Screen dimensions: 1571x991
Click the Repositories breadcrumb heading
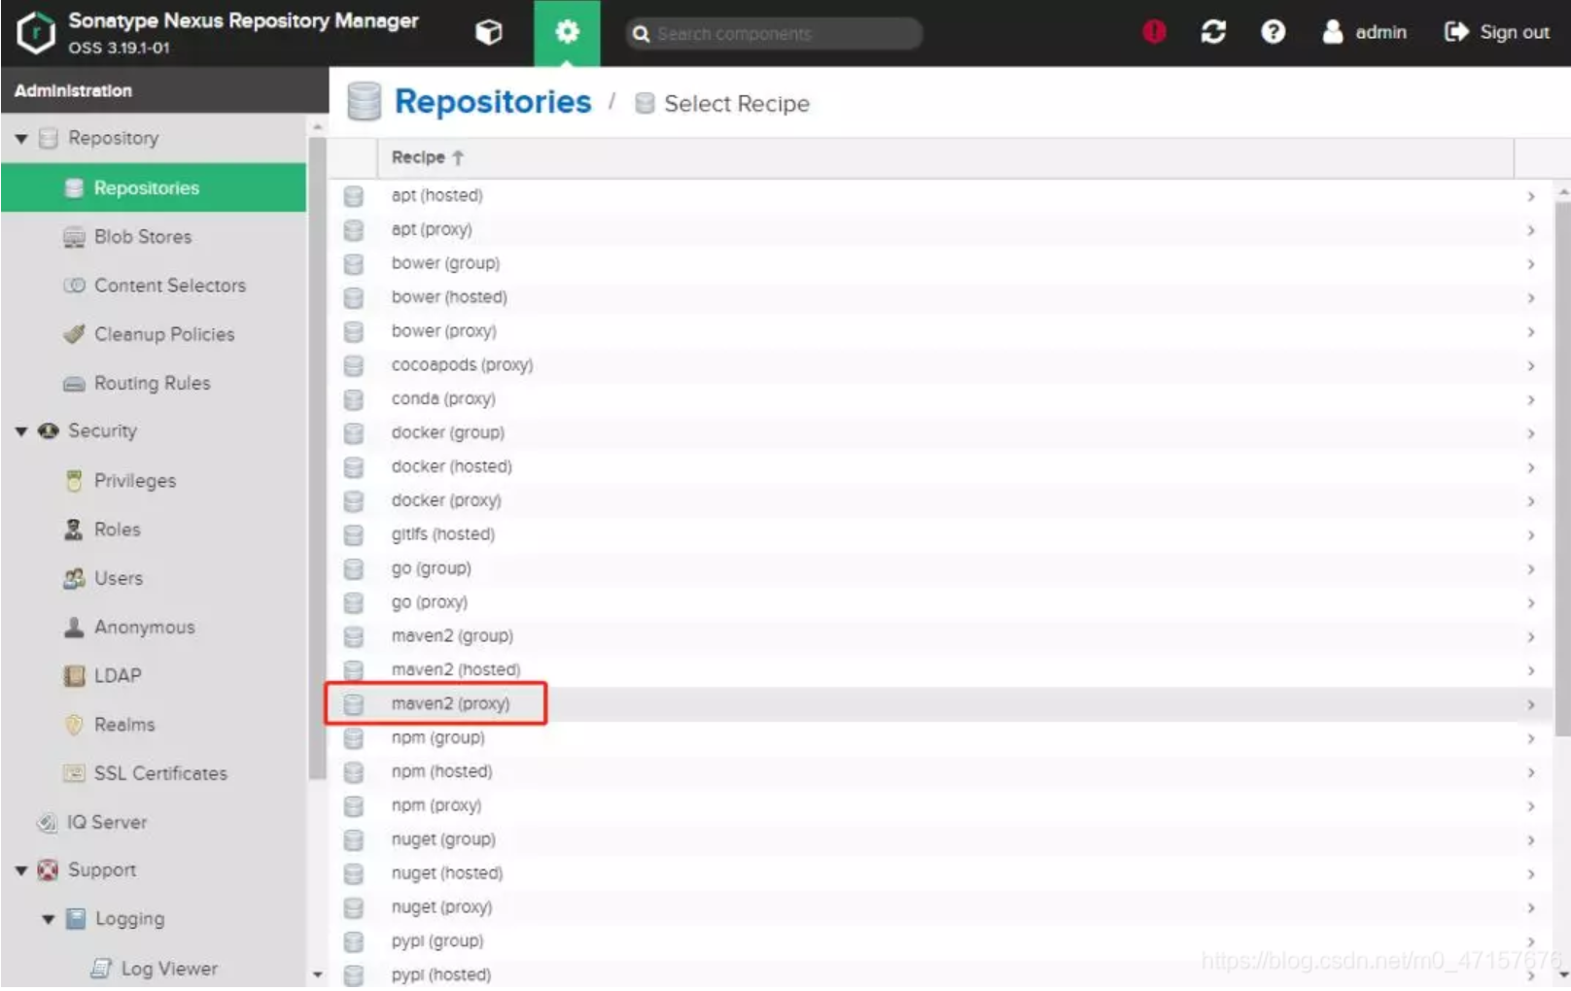point(492,101)
